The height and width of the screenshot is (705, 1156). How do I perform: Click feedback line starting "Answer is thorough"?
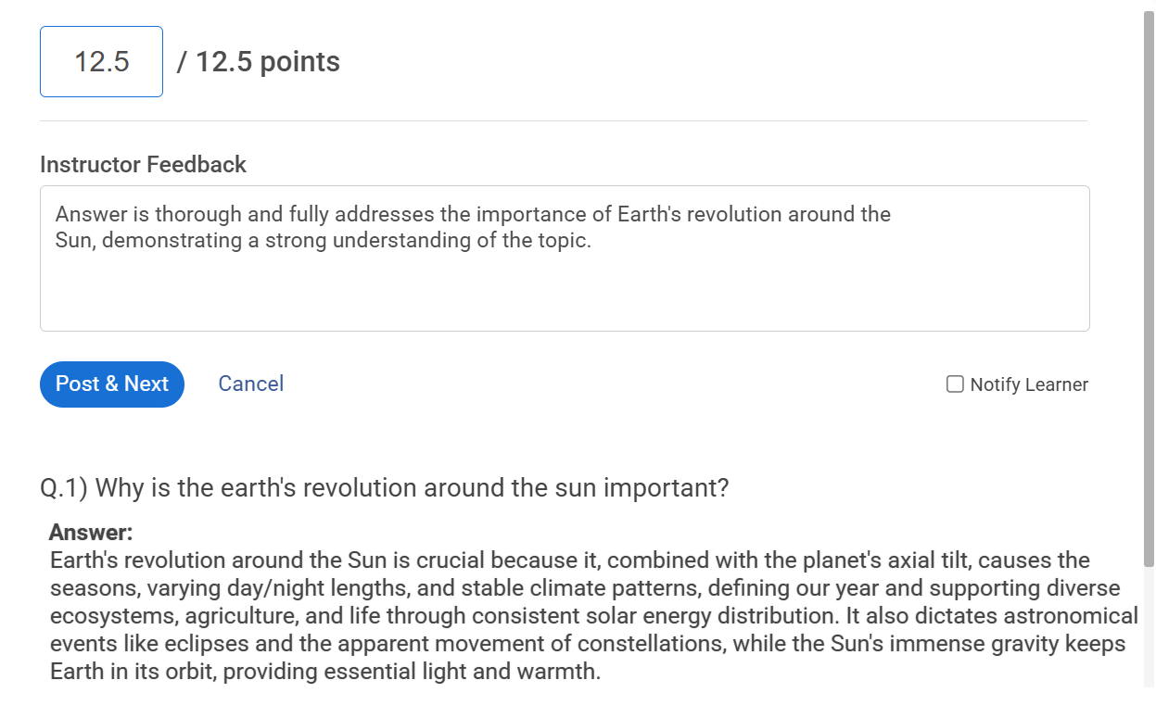point(473,215)
